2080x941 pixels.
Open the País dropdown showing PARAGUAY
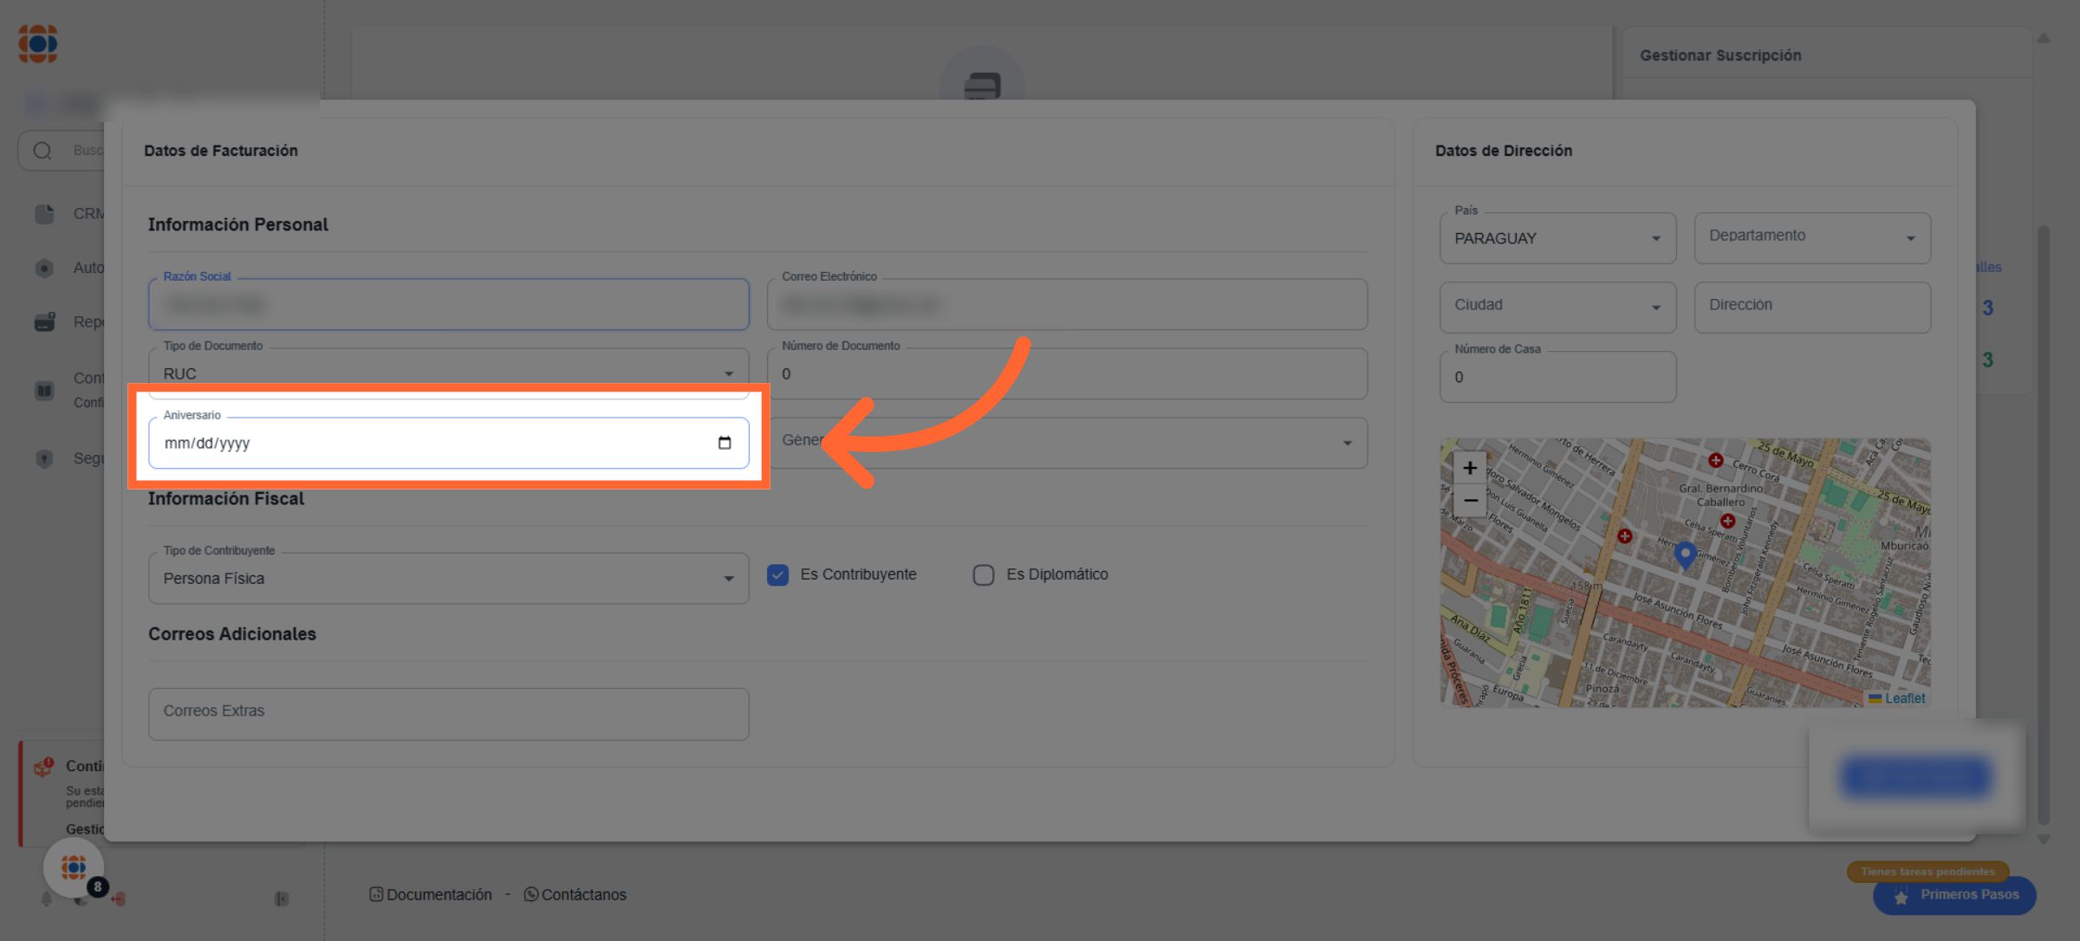(x=1557, y=238)
